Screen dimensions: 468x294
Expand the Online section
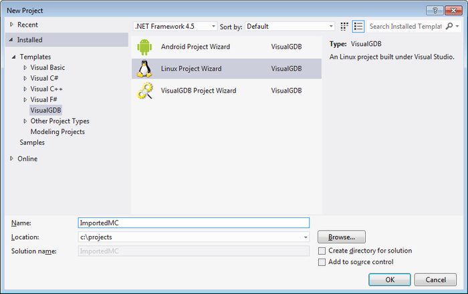(11, 159)
